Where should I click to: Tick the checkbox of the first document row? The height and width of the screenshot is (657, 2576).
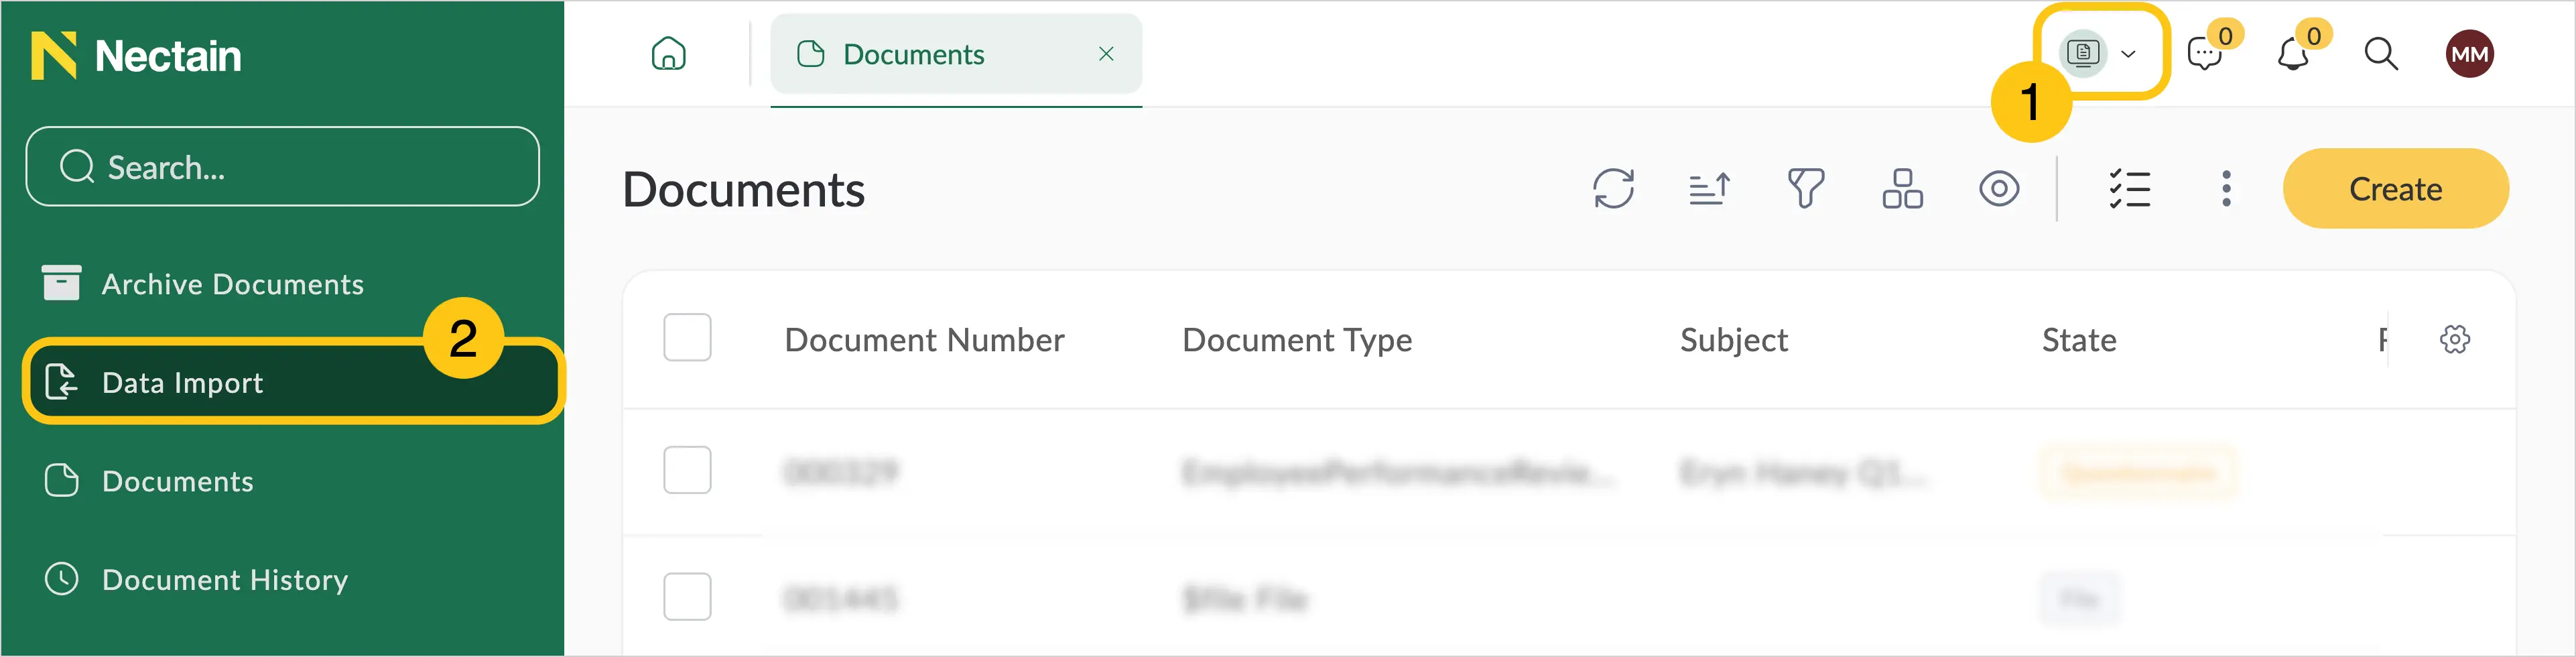coord(687,470)
